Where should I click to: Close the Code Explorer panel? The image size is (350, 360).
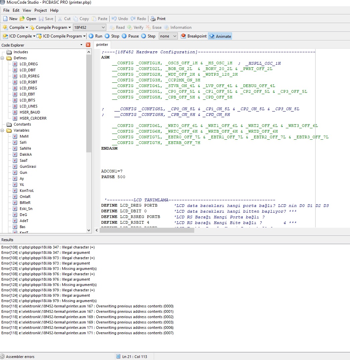(x=88, y=45)
